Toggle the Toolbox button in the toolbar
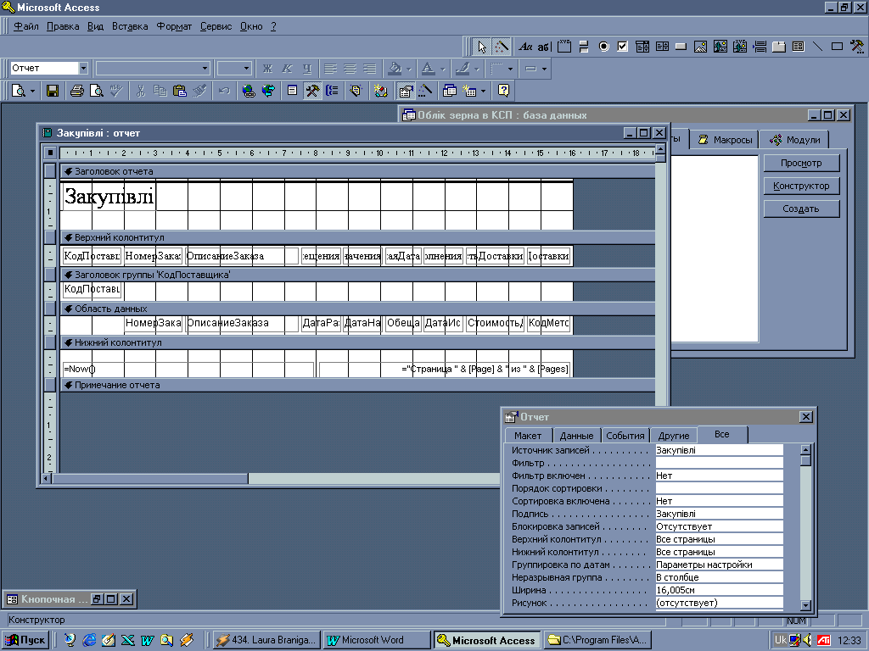 click(x=312, y=90)
